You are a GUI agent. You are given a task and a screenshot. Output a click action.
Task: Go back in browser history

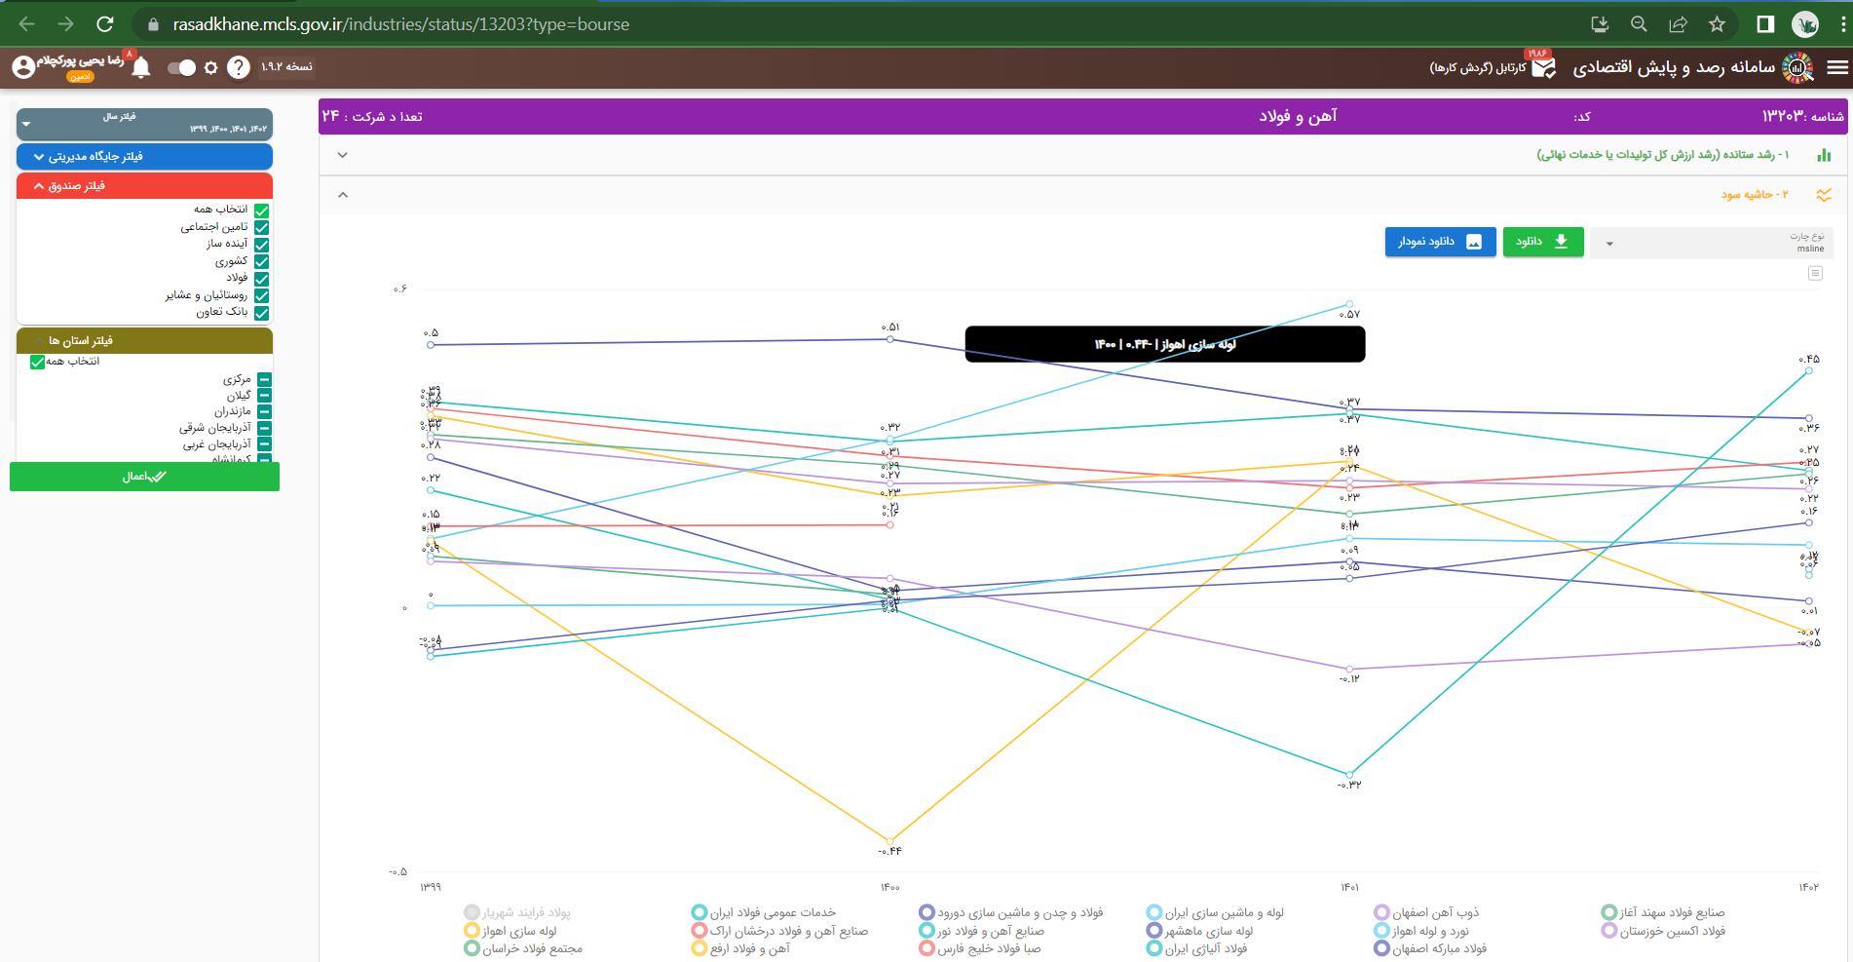coord(27,24)
